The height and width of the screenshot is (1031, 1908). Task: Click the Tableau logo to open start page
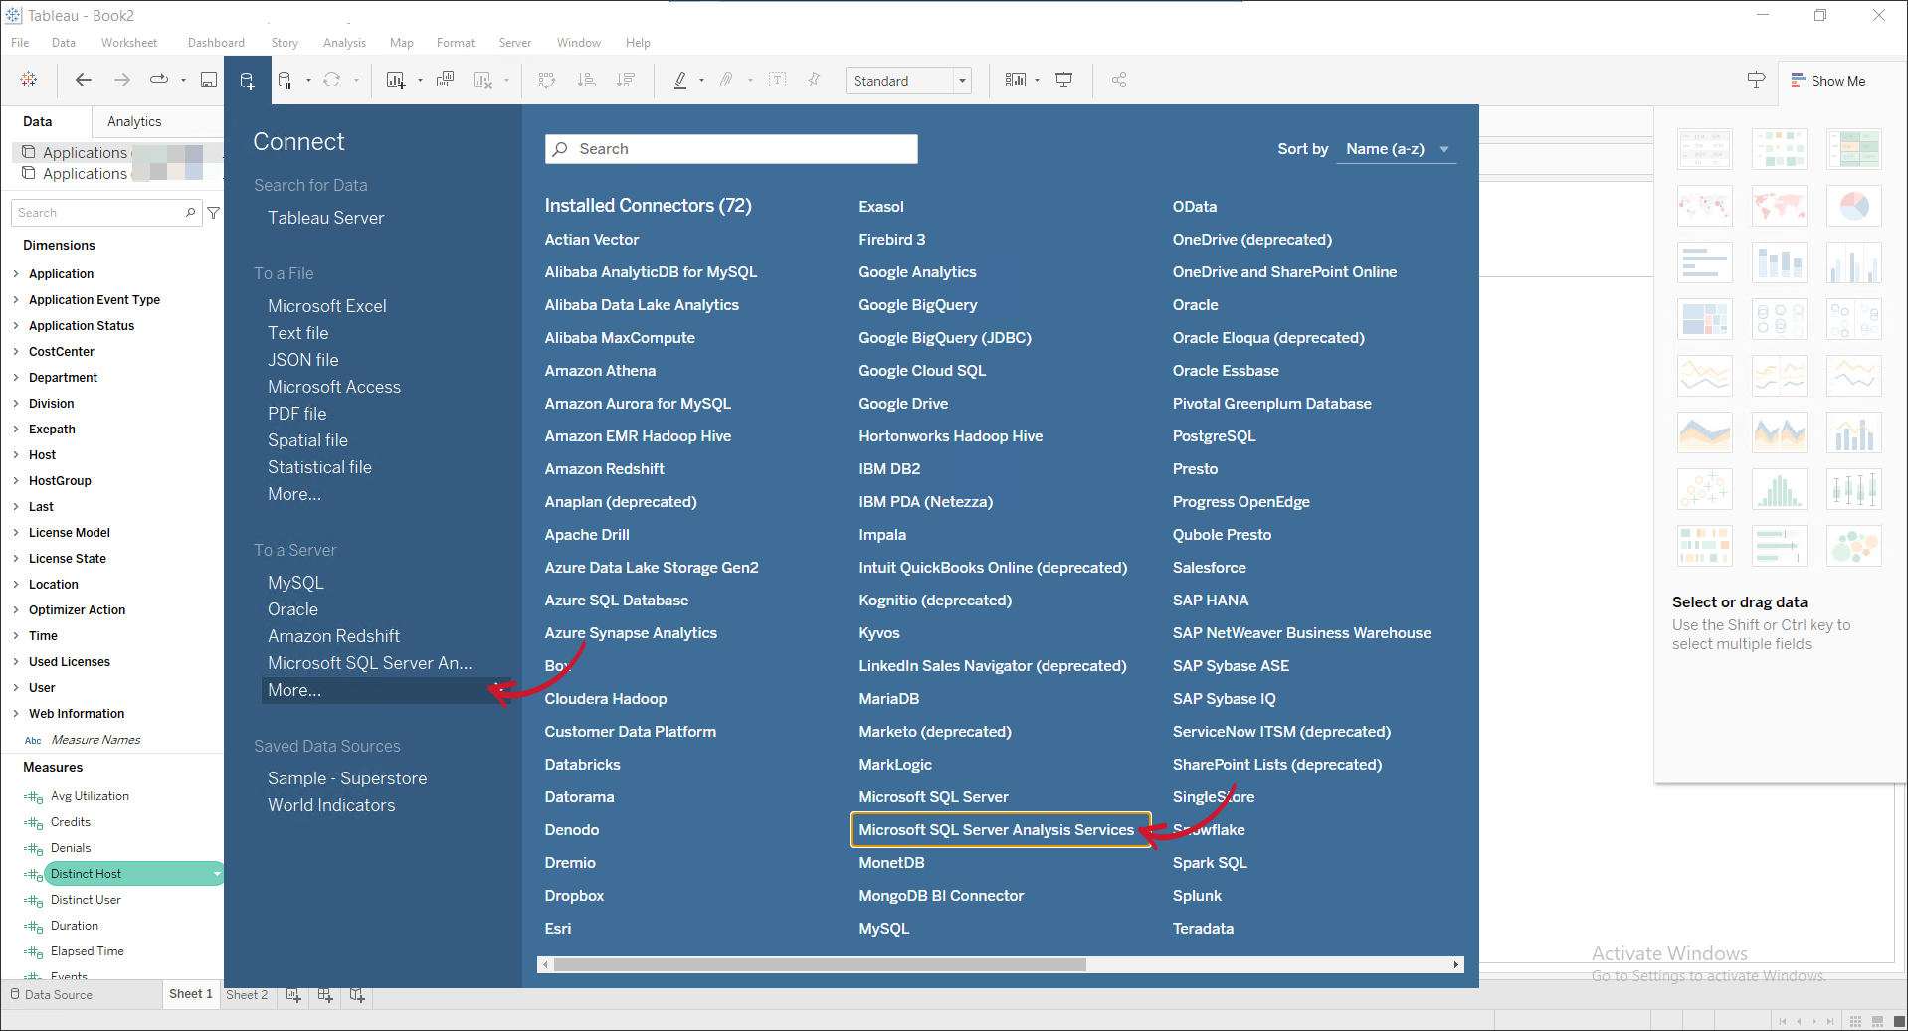point(29,79)
